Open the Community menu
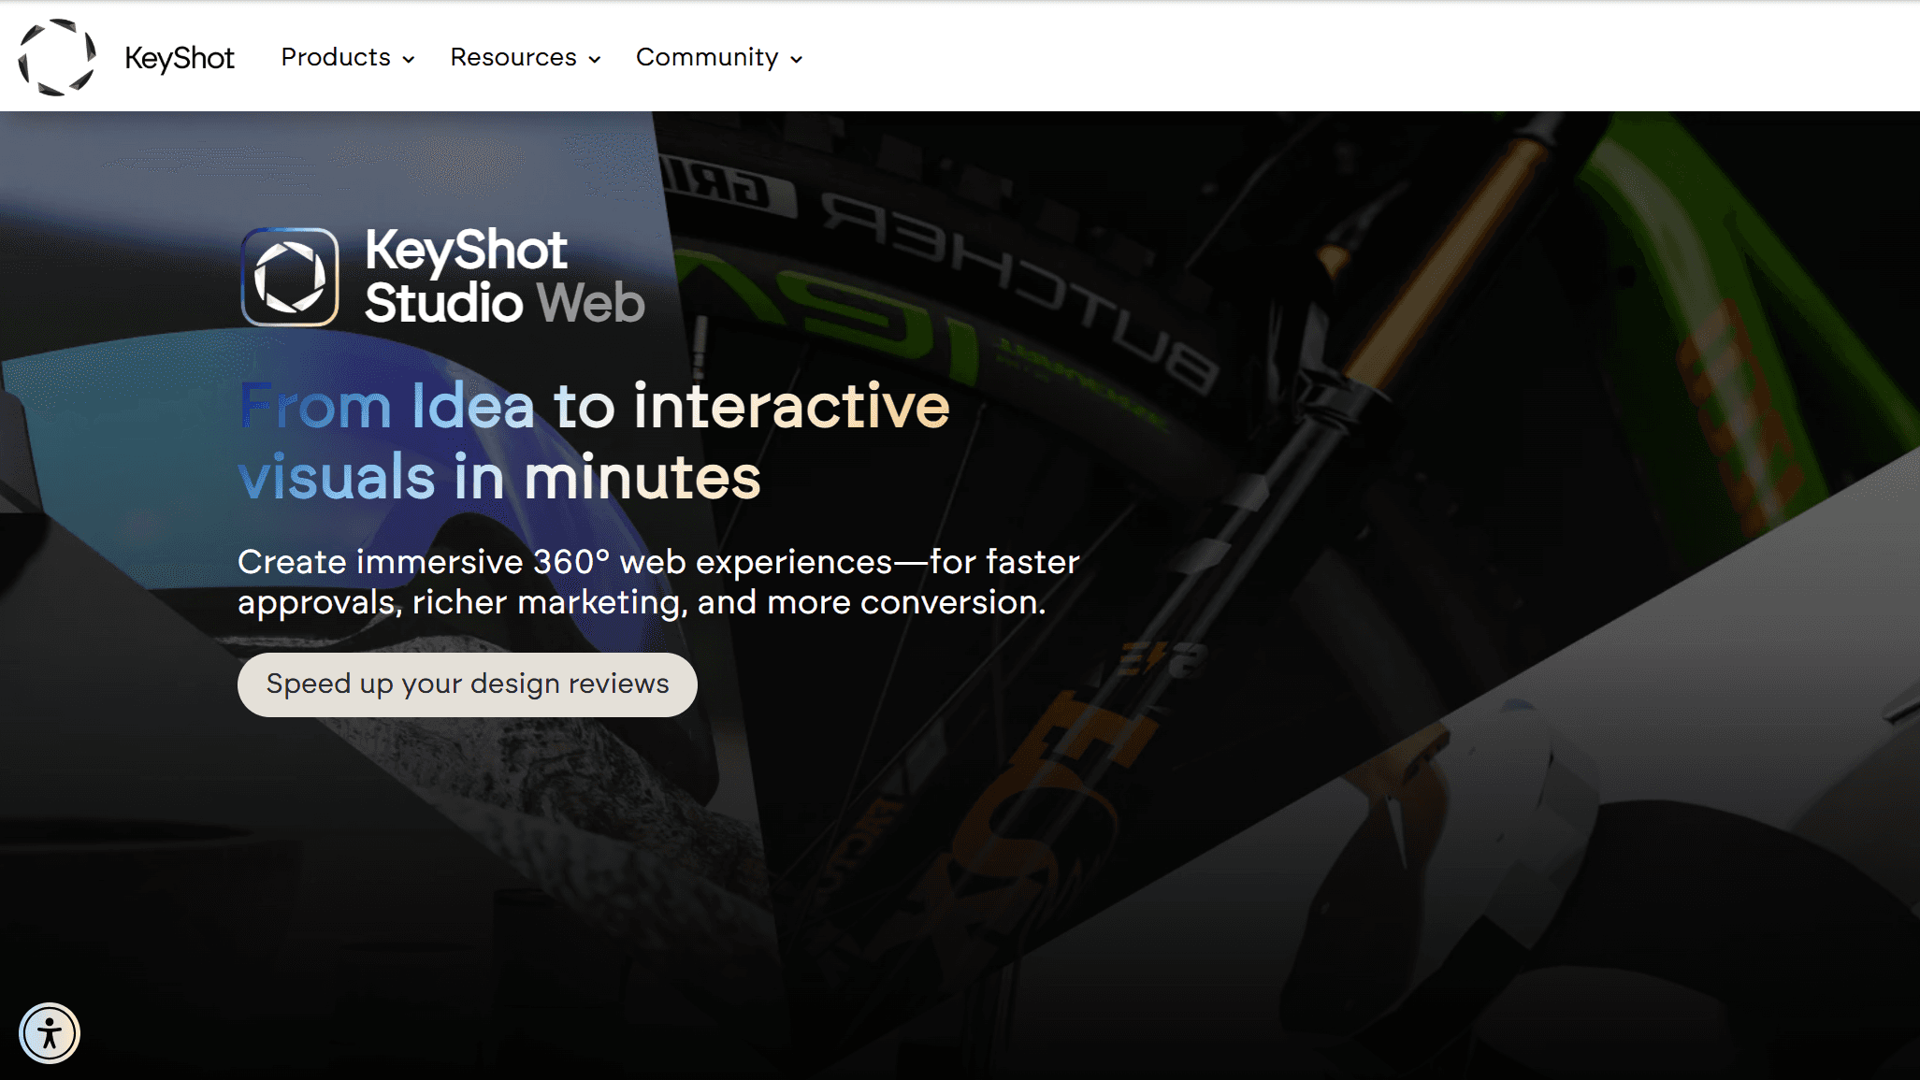1920x1080 pixels. (707, 57)
